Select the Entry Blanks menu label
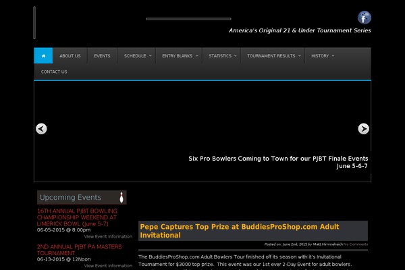Screen dimensions: 405x270 (177, 56)
